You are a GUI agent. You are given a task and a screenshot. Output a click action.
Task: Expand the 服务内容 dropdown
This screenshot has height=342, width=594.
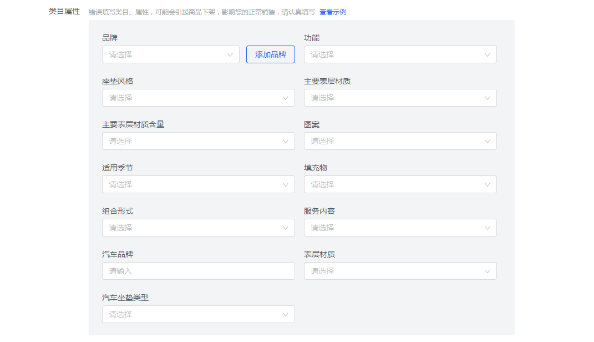click(x=394, y=228)
